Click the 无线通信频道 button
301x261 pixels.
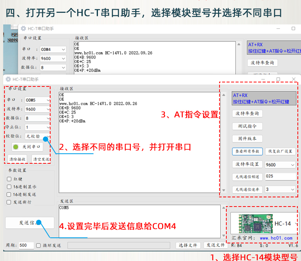click(247, 177)
